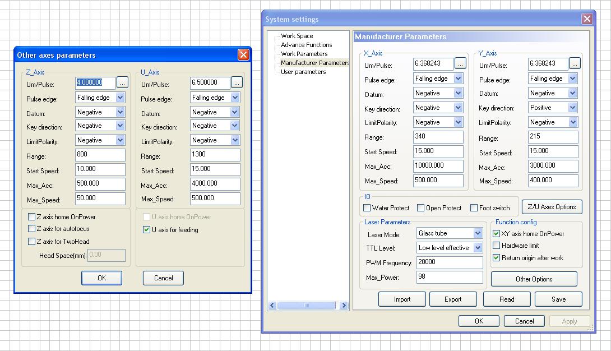Click the Z_Axis Um/Pulse ellipsis button
The width and height of the screenshot is (611, 351).
[x=123, y=82]
